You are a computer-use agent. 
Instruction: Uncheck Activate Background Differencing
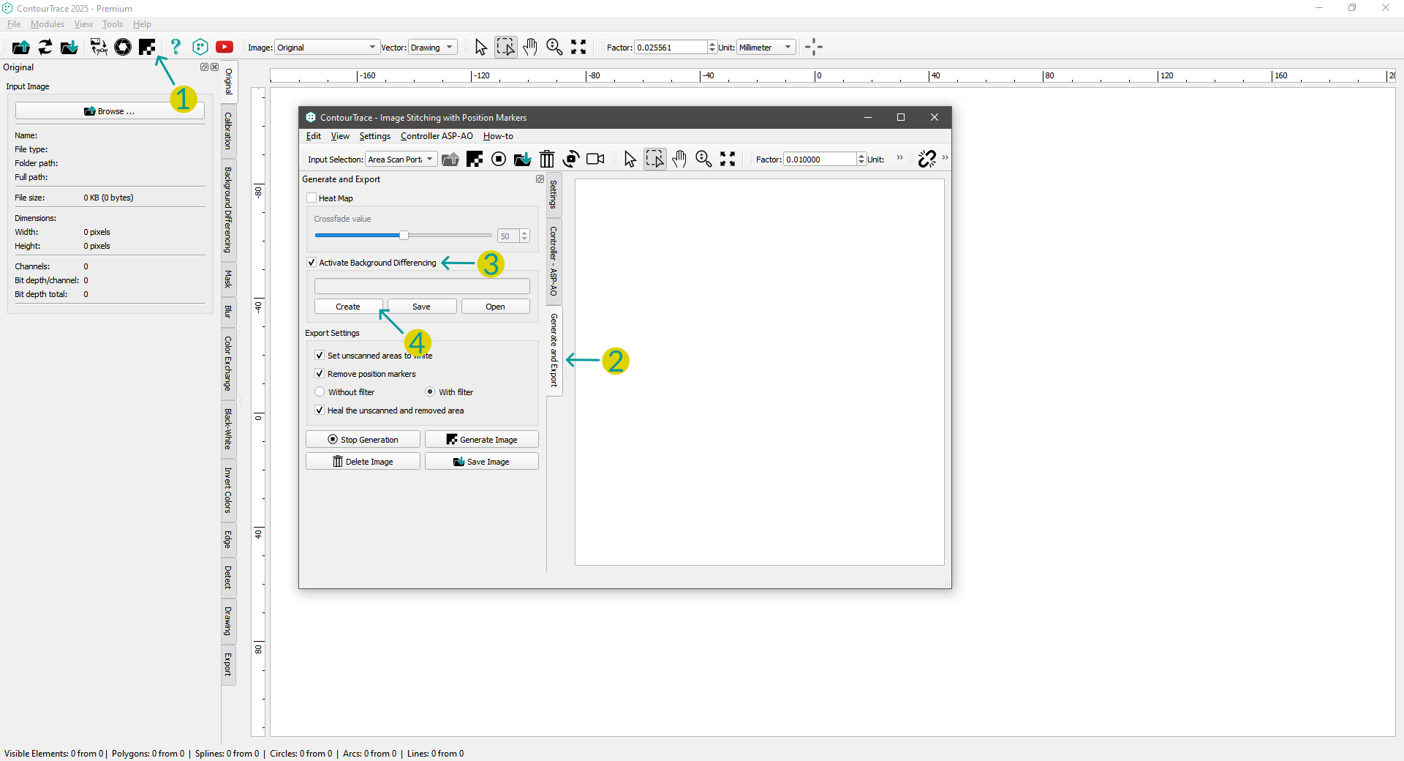312,263
